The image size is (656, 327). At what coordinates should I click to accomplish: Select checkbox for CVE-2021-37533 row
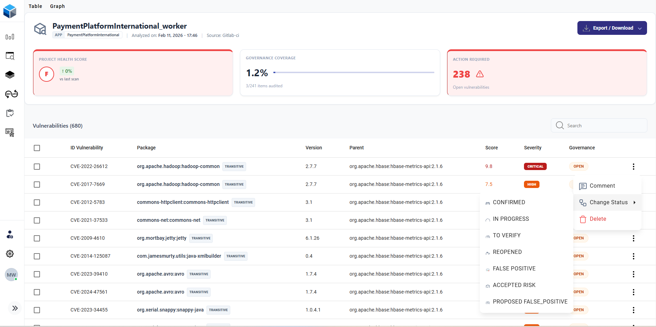click(x=37, y=220)
